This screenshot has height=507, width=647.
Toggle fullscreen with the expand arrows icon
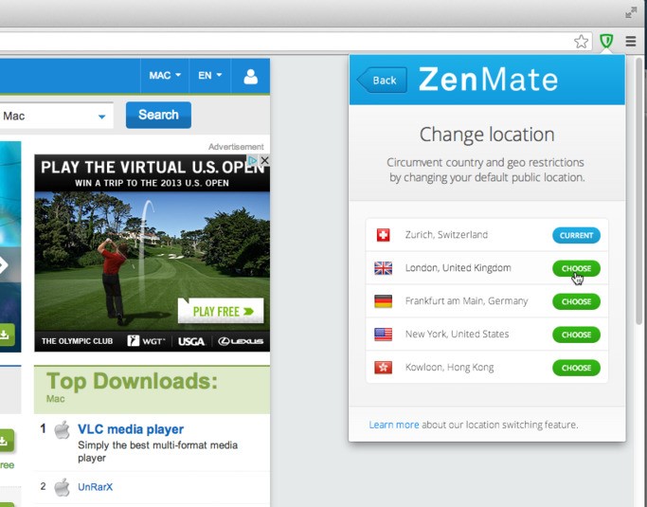(x=631, y=12)
